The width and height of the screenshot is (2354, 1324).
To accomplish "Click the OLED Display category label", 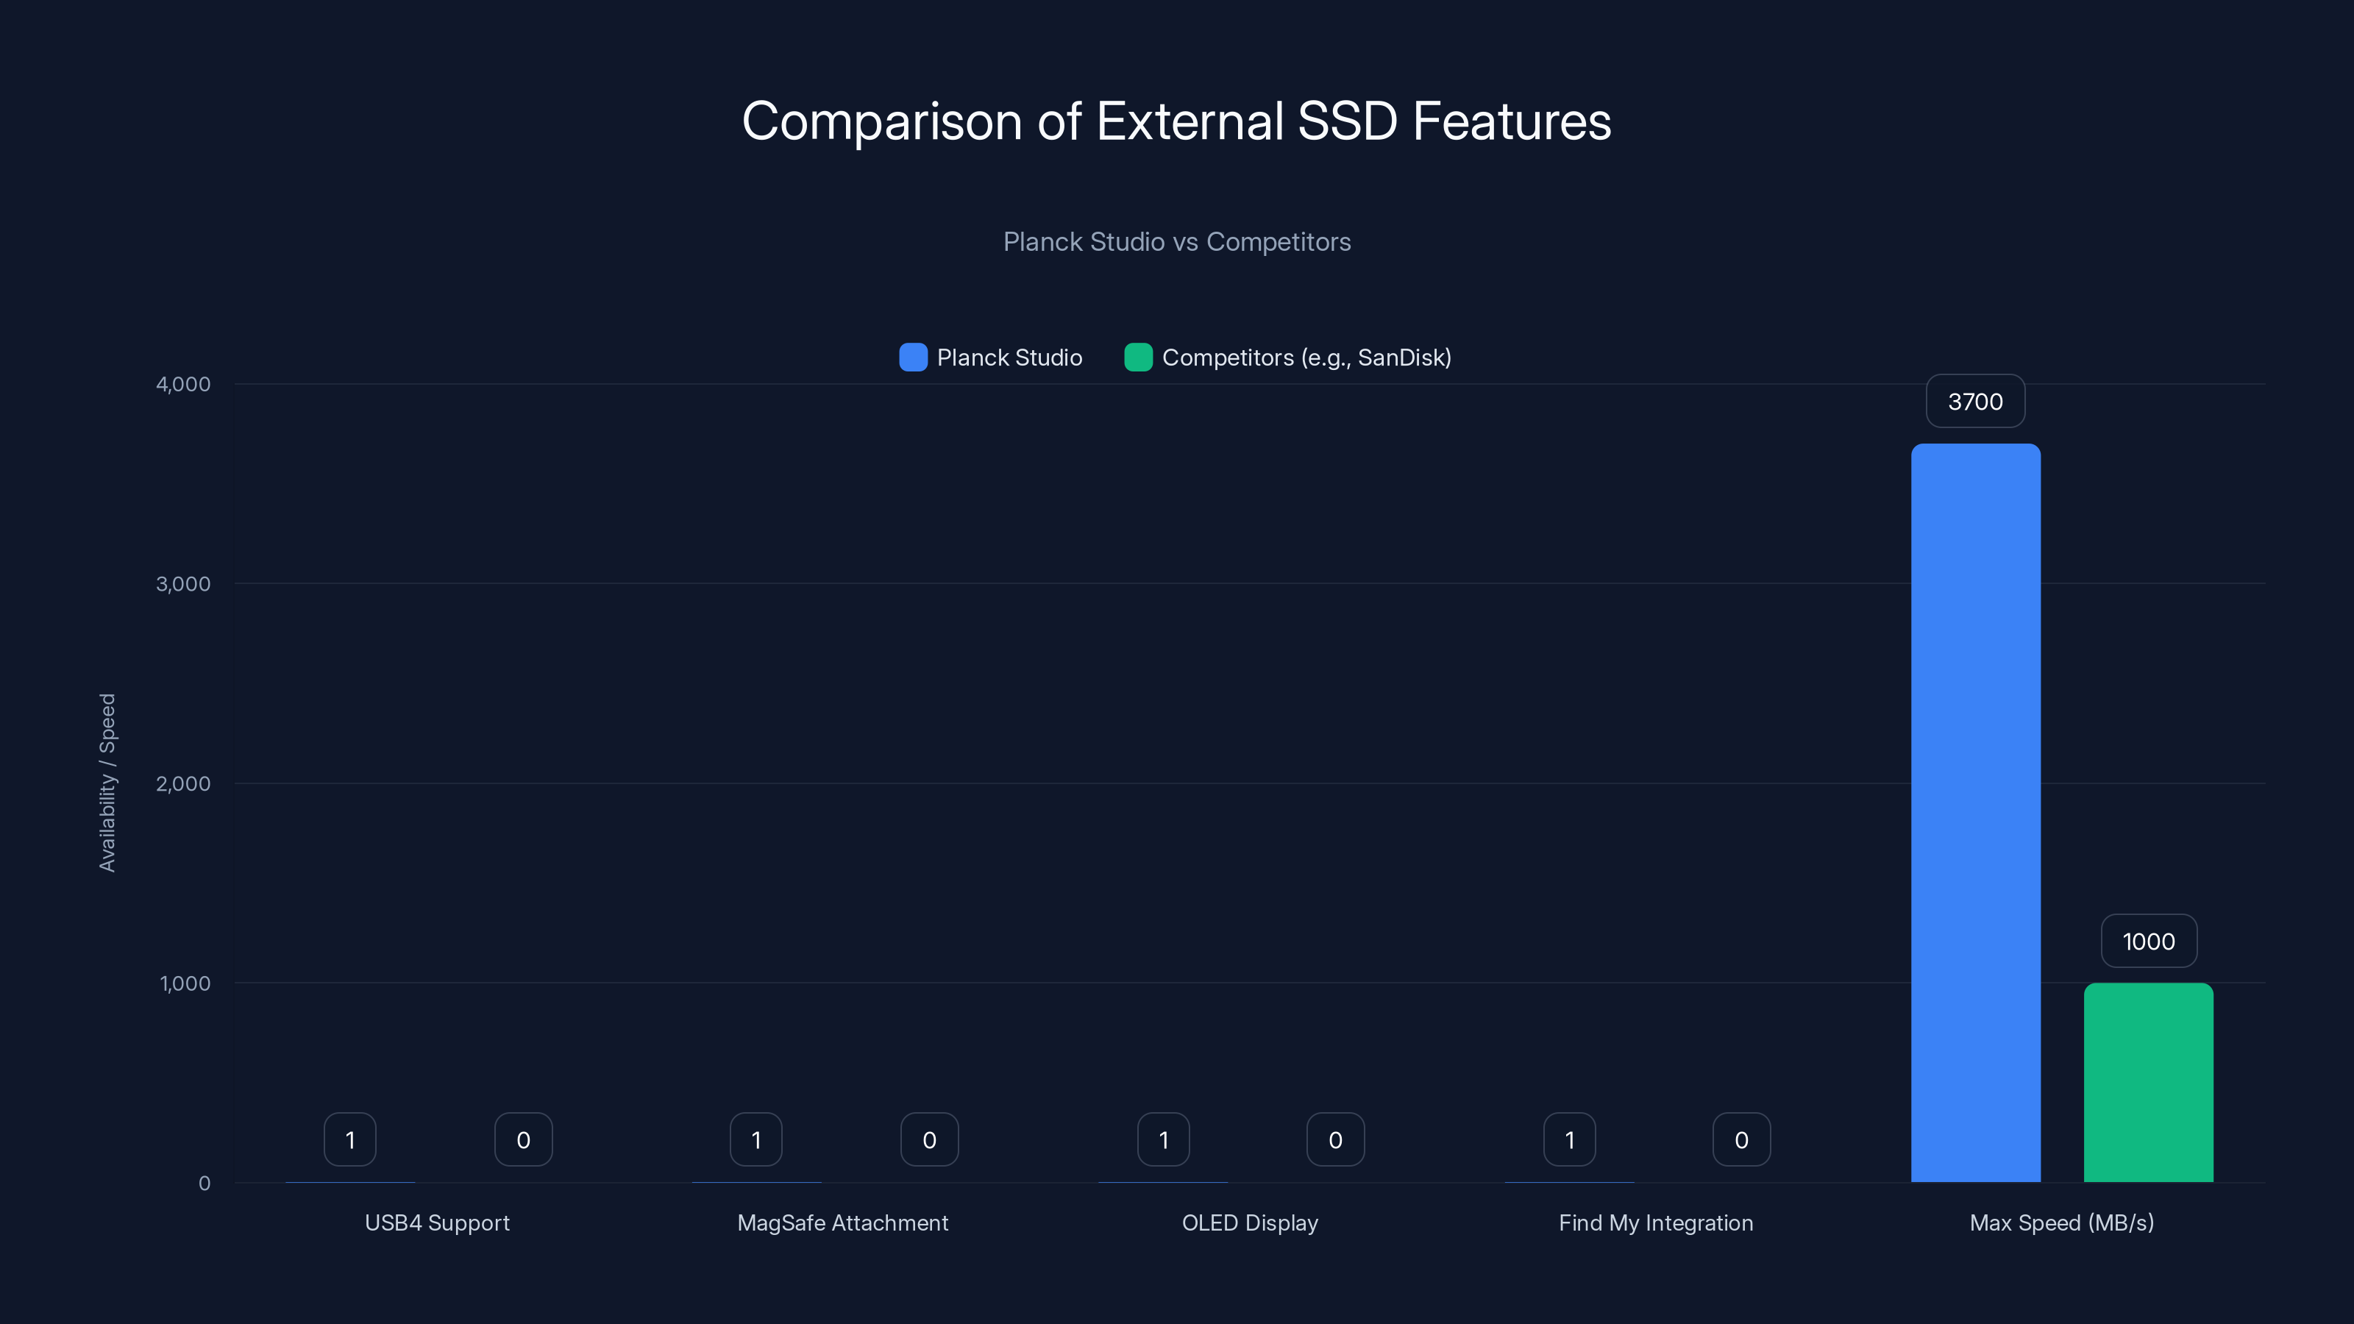I will tap(1249, 1222).
